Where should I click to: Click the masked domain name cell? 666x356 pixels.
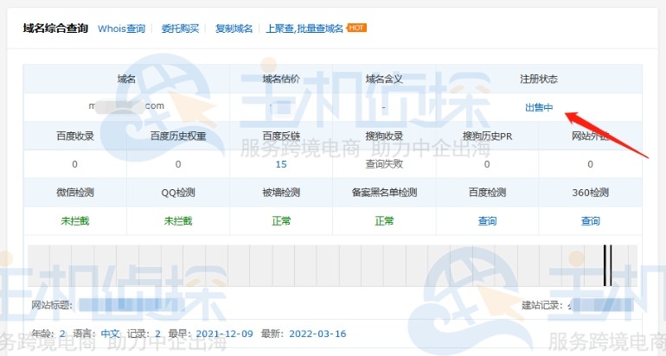coord(126,106)
